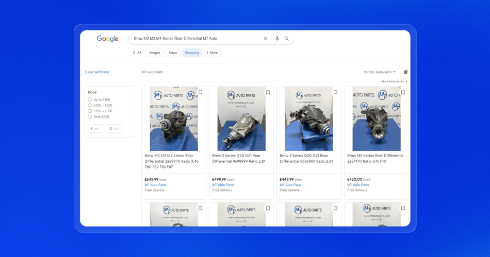Bookmark the Bmw M5 Series differential listing
Image resolution: width=490 pixels, height=257 pixels.
(x=403, y=93)
